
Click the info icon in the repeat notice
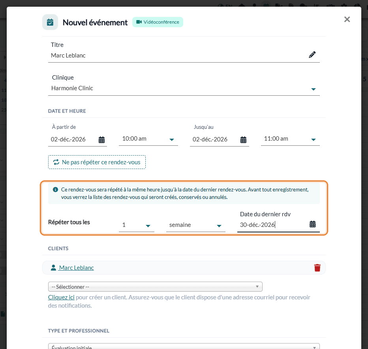point(55,189)
